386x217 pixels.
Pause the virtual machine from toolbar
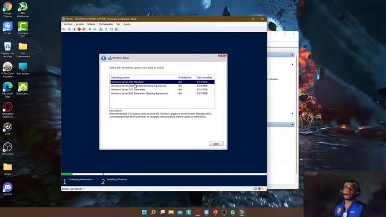(90, 29)
